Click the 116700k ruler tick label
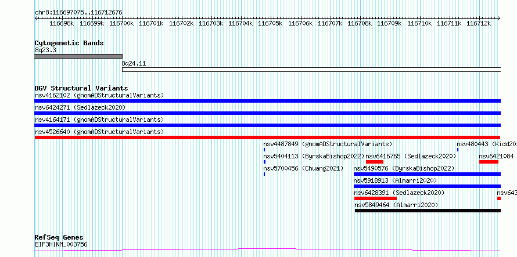The height and width of the screenshot is (257, 517). (x=121, y=23)
